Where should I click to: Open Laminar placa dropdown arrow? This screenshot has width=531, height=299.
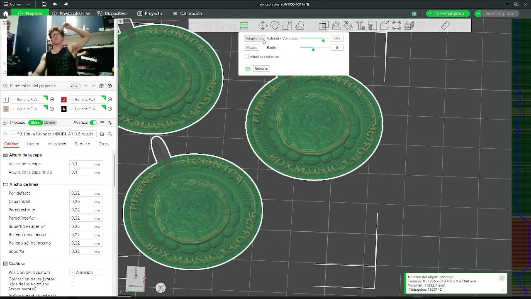(430, 14)
